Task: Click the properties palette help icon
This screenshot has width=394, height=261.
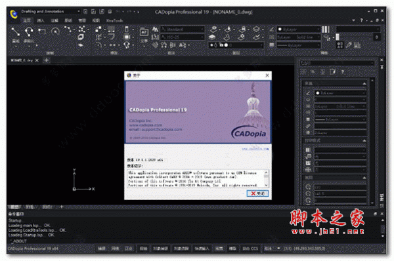Action: pos(343,72)
